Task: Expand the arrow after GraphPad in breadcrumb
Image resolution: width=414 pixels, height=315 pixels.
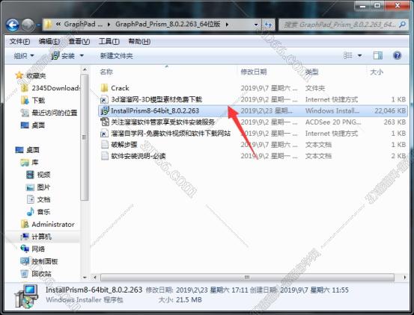Action: coord(109,25)
